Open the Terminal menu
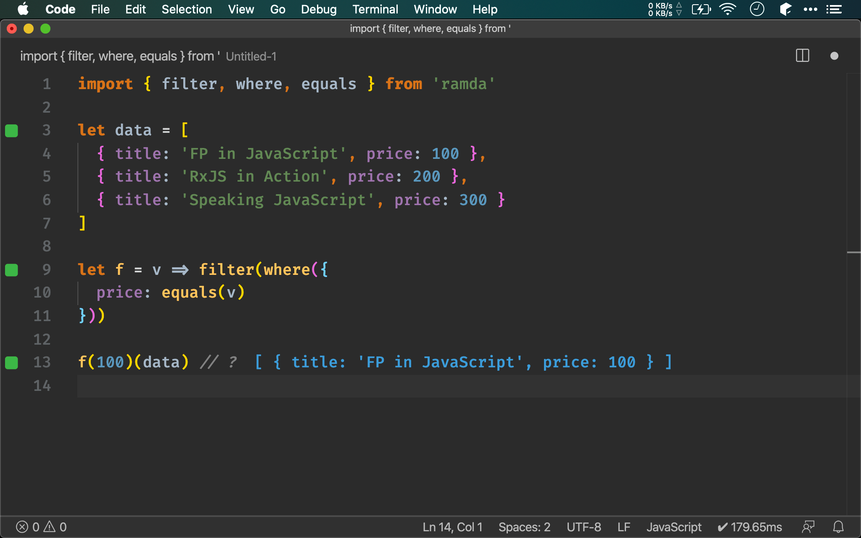Viewport: 861px width, 538px height. (x=375, y=9)
